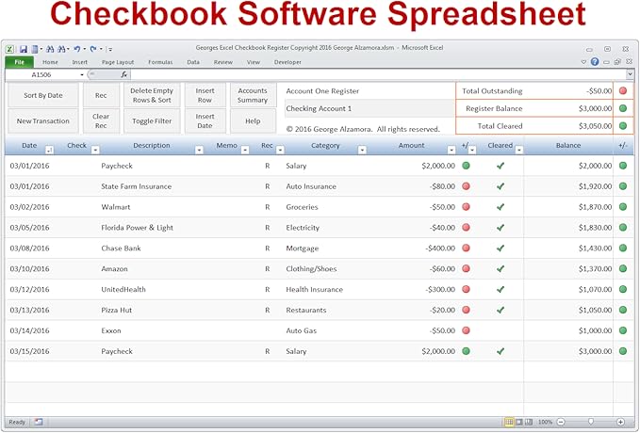This screenshot has width=640, height=433.
Task: Click the New Transaction button
Action: pyautogui.click(x=42, y=121)
